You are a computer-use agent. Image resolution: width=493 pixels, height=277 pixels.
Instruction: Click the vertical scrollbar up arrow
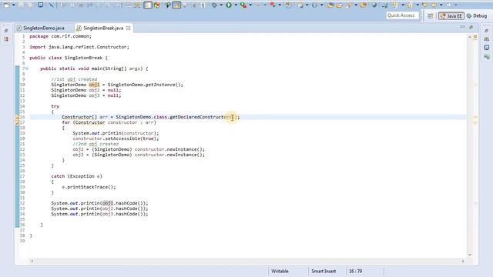(x=470, y=37)
